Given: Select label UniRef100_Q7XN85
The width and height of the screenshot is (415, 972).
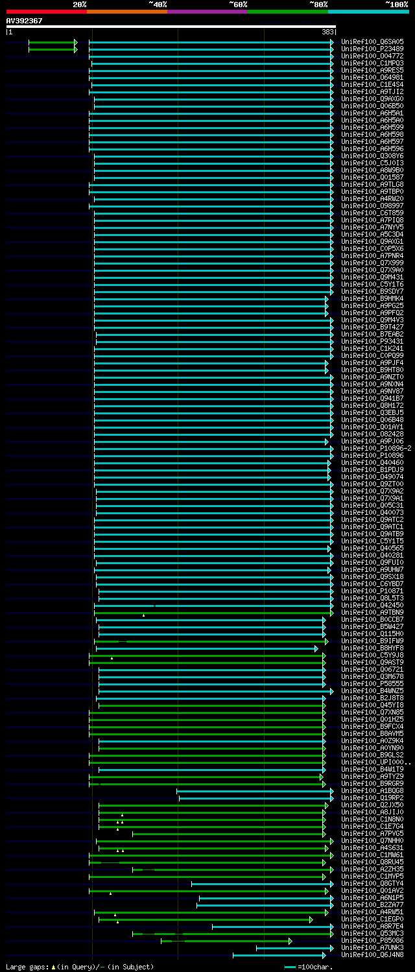Looking at the screenshot, I should [372, 713].
